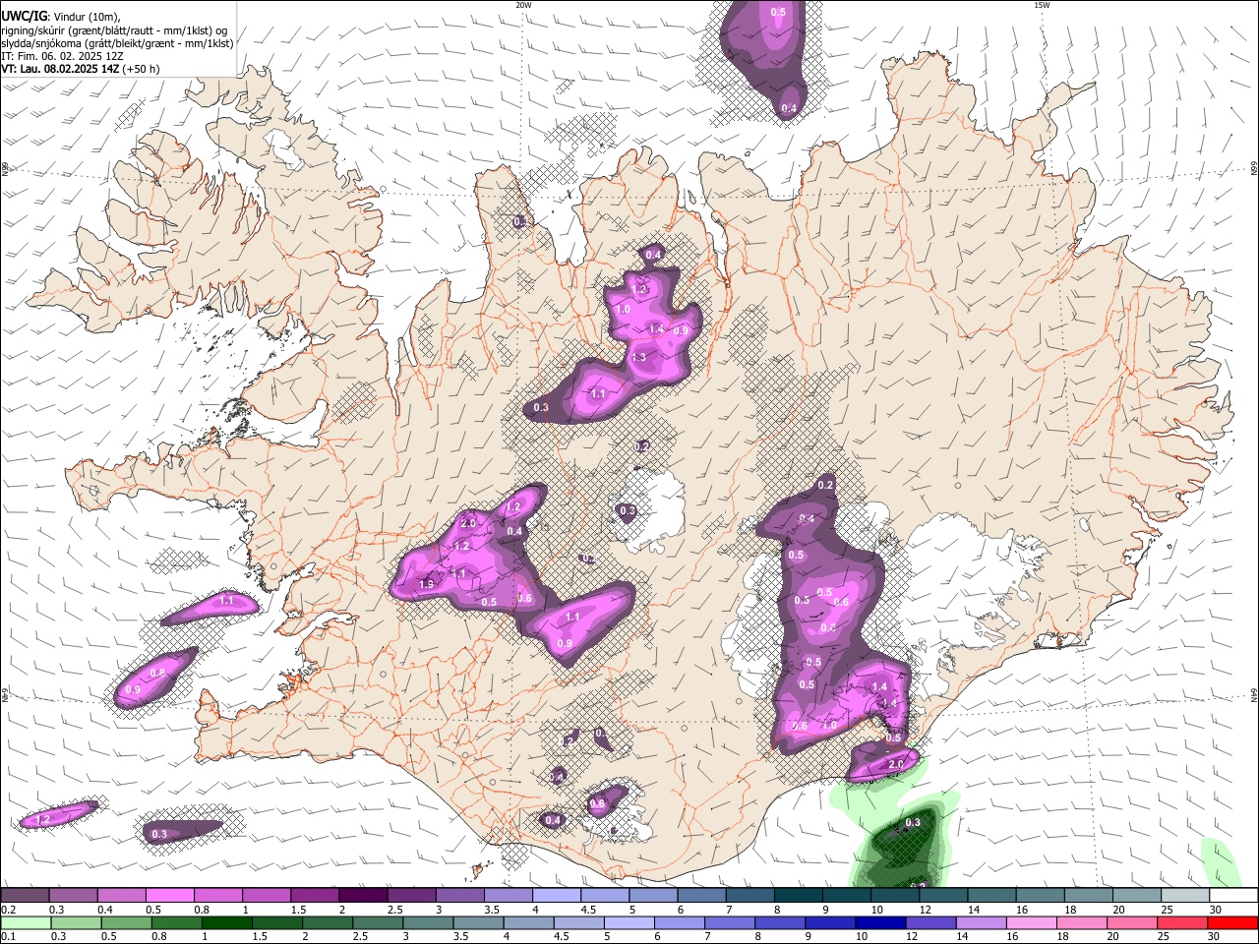
Task: Pick the 0.5 swatch in green rain scale
Action: (126, 922)
